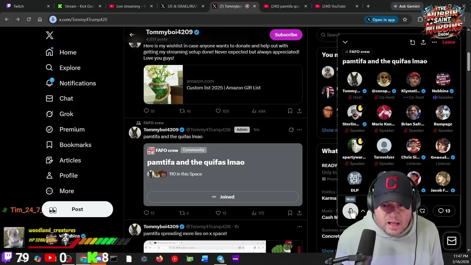This screenshot has height=265, width=471.
Task: Open the Amazon Gift List link card
Action: point(223,85)
